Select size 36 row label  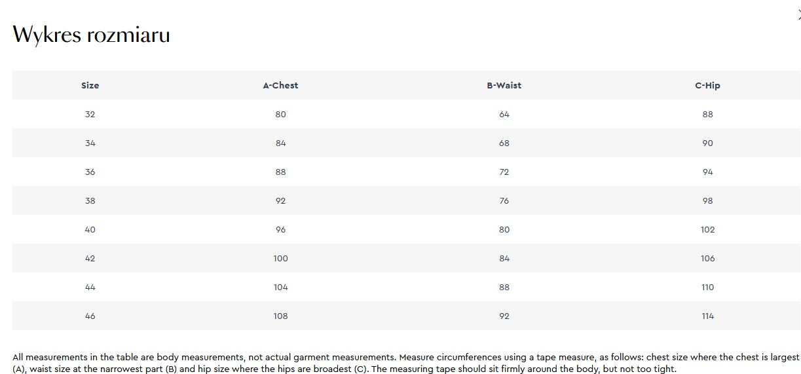(x=90, y=172)
